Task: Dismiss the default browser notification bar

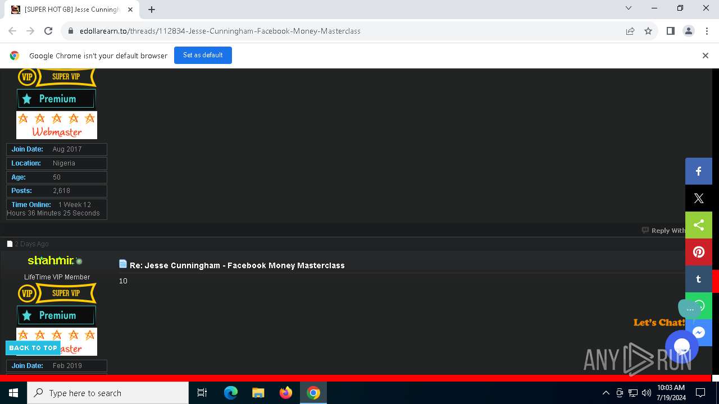Action: coord(706,56)
